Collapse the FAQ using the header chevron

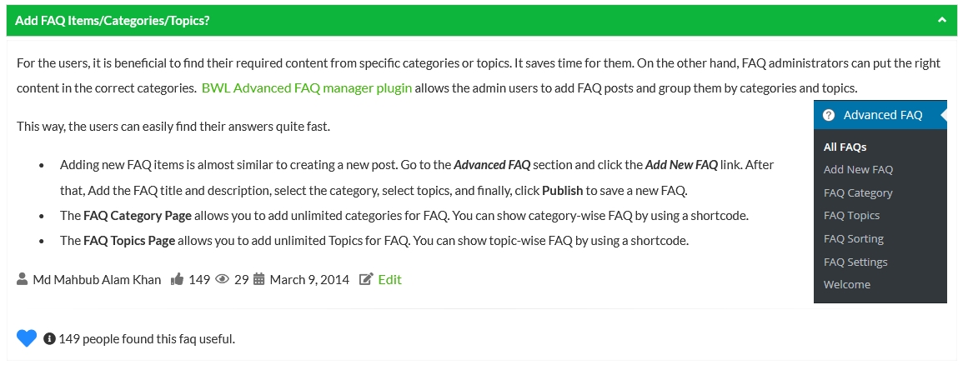pos(942,19)
